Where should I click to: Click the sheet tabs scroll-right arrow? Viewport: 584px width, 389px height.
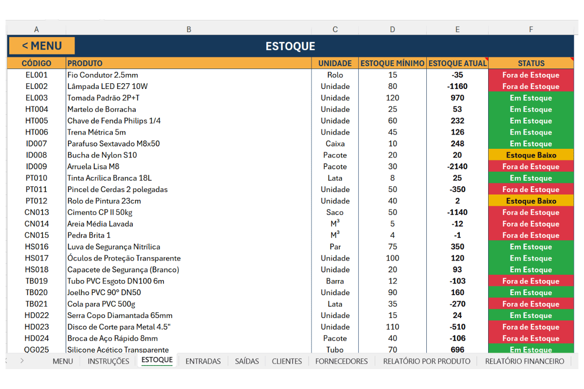point(22,361)
